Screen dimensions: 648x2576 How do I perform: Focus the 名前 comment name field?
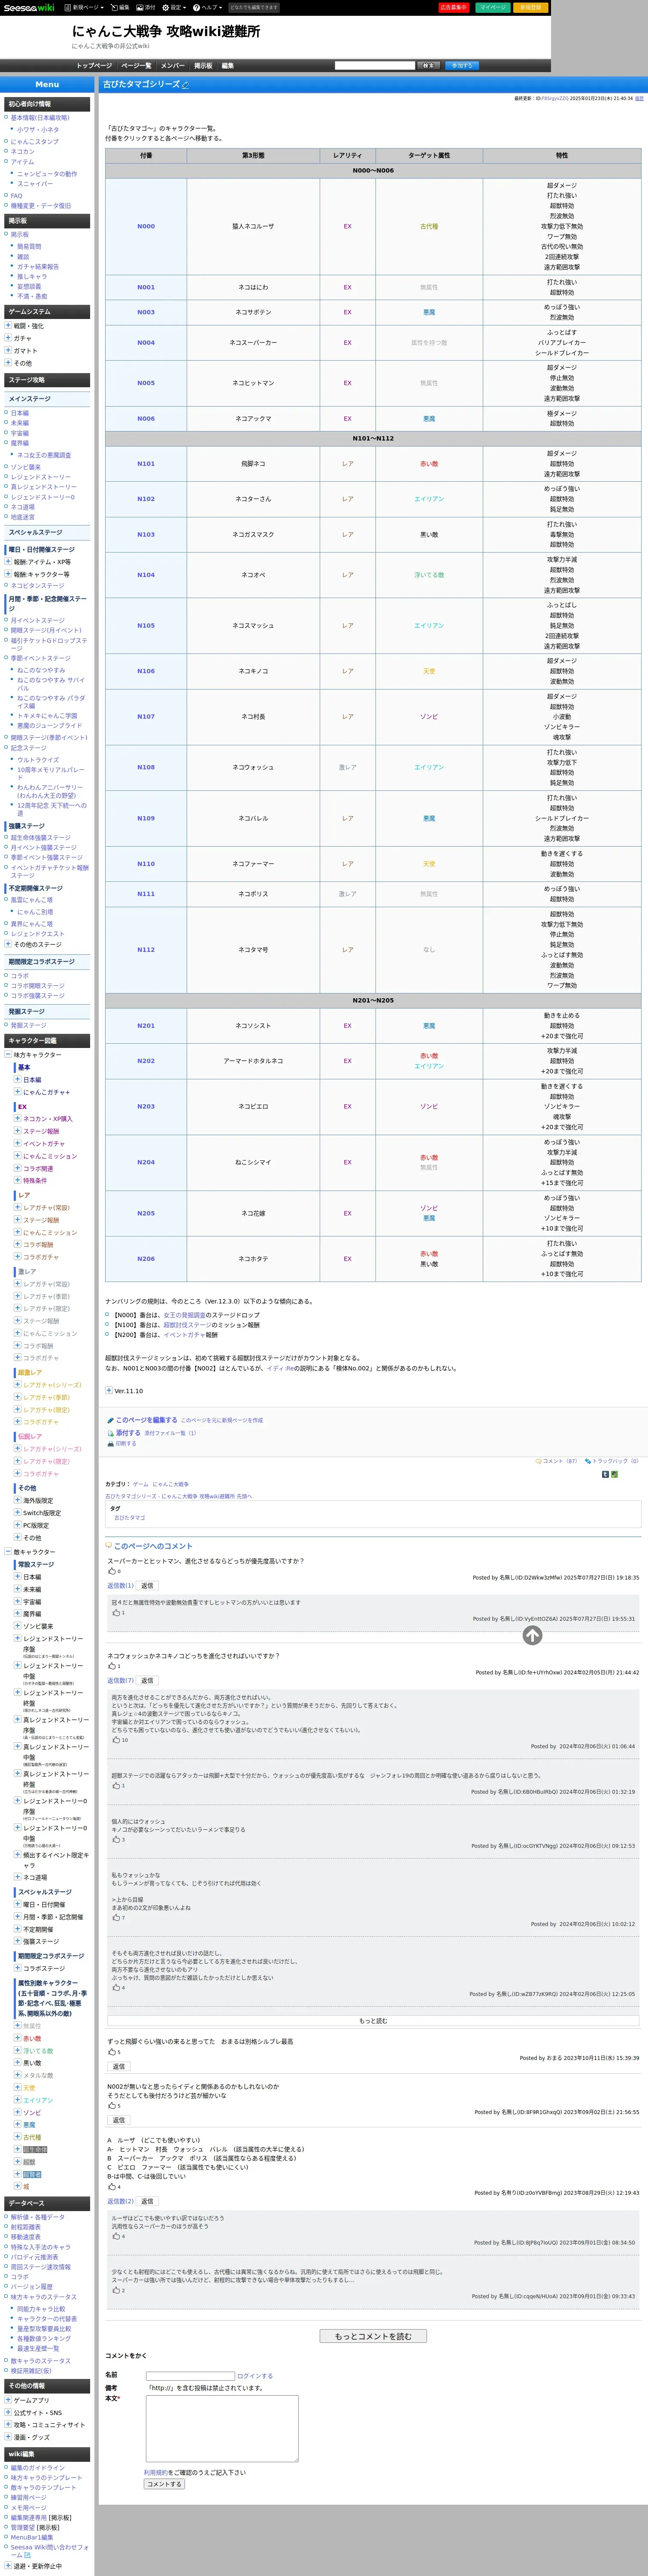[190, 2376]
